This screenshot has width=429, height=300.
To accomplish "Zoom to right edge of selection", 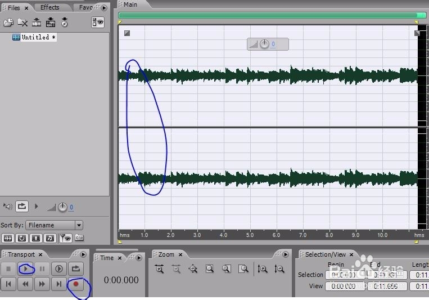I will pyautogui.click(x=243, y=269).
